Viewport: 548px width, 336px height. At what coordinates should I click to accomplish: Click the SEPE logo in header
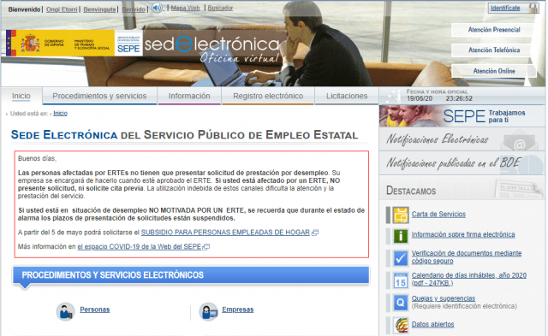pos(128,44)
